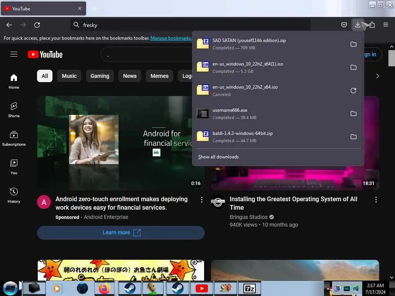Open the You section in sidebar

click(x=14, y=166)
